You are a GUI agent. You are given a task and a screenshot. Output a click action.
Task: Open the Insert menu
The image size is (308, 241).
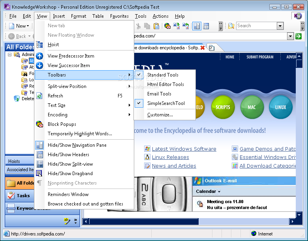point(59,16)
